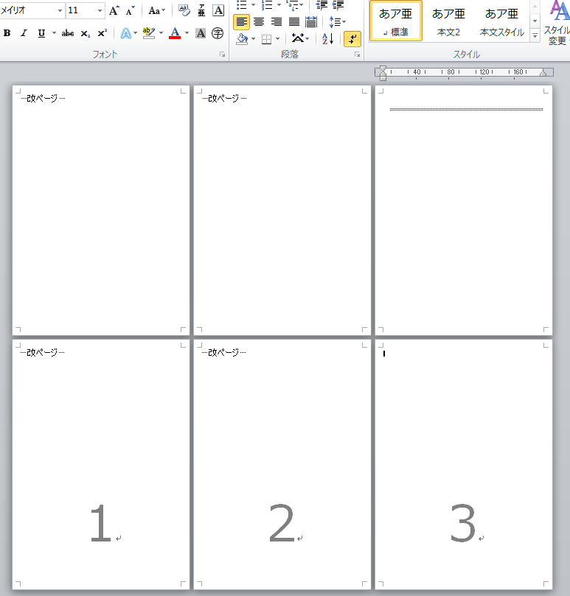Open Asian layout character scaling
This screenshot has height=596, width=570.
[x=300, y=39]
